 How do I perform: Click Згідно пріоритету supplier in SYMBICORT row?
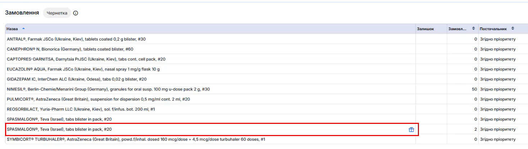pyautogui.click(x=498, y=140)
